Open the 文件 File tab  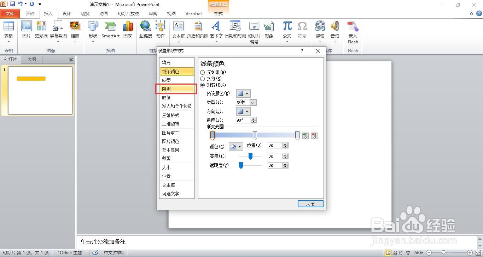point(10,13)
